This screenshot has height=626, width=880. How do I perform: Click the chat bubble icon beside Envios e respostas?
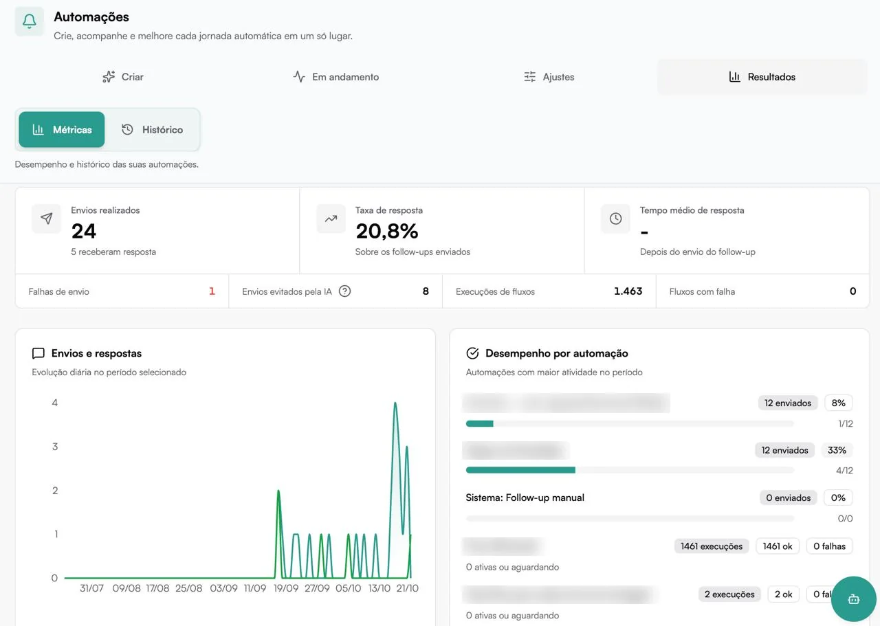(38, 354)
